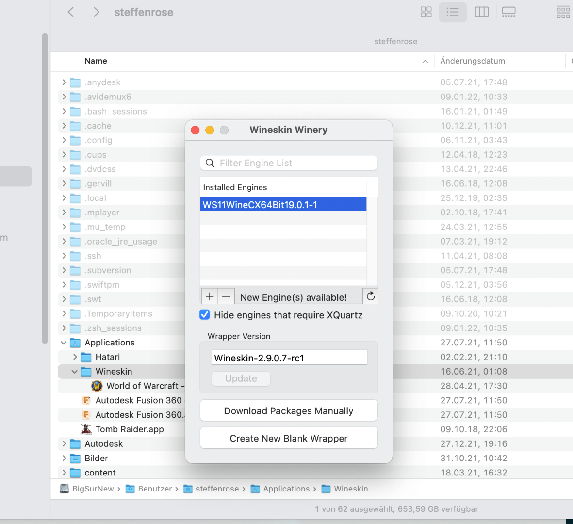Expand the .cache folder
573x524 pixels.
pyautogui.click(x=64, y=126)
